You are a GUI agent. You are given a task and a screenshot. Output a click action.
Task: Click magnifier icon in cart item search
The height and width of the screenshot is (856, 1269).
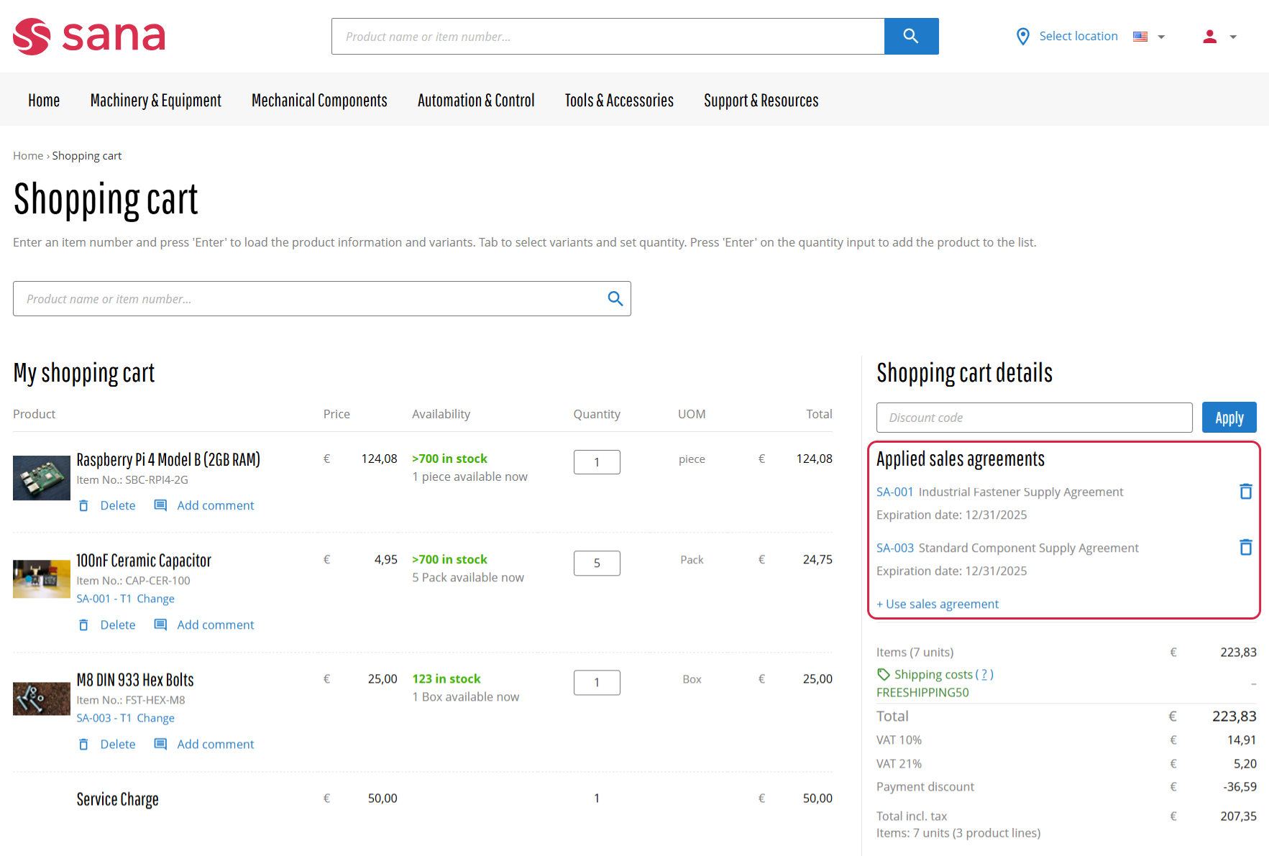point(615,299)
